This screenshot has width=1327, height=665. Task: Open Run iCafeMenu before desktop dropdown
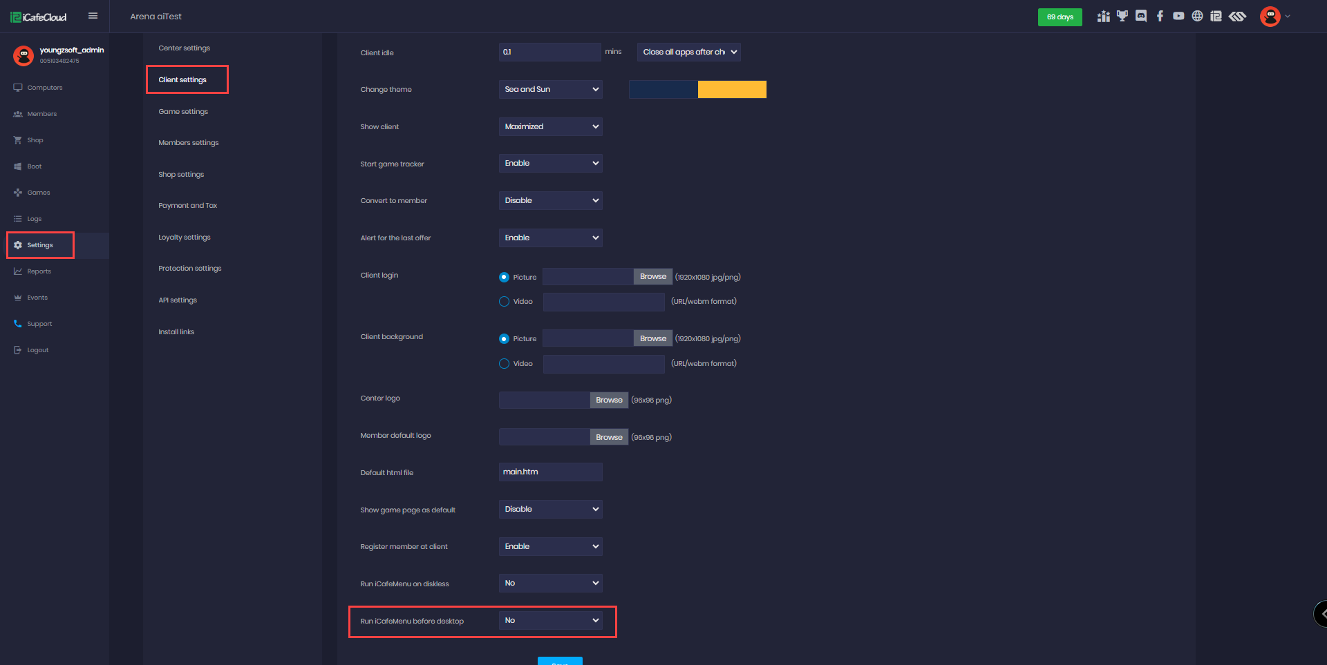tap(550, 621)
